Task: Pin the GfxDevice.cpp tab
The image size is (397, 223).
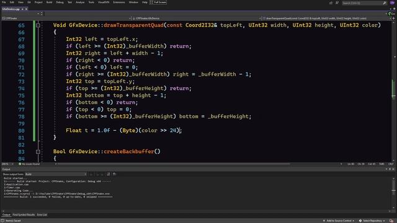Action: 22,9
